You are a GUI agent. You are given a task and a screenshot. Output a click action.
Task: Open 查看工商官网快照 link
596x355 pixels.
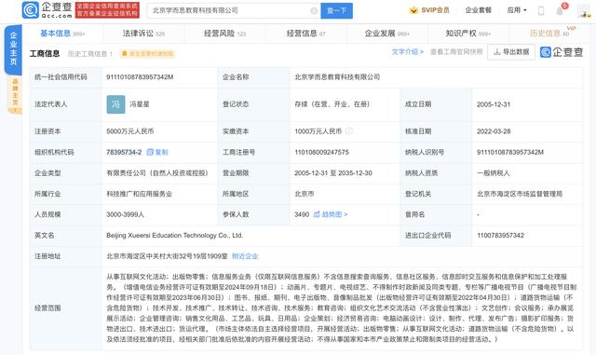click(x=456, y=52)
